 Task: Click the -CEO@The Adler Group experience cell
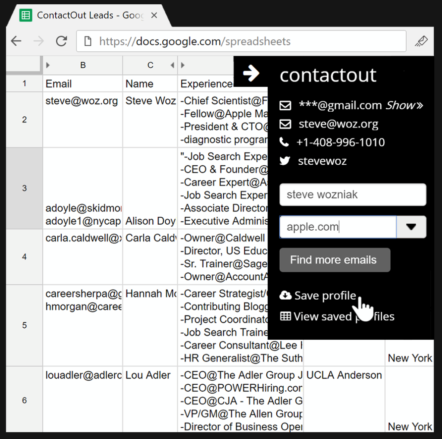tap(240, 399)
